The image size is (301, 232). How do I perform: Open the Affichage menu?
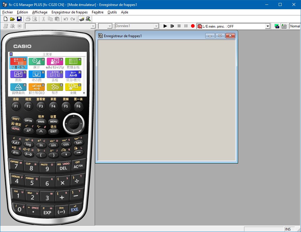[x=40, y=12]
